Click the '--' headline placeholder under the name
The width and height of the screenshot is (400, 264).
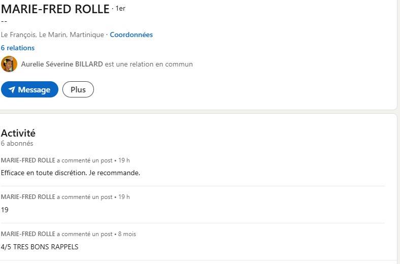click(4, 21)
